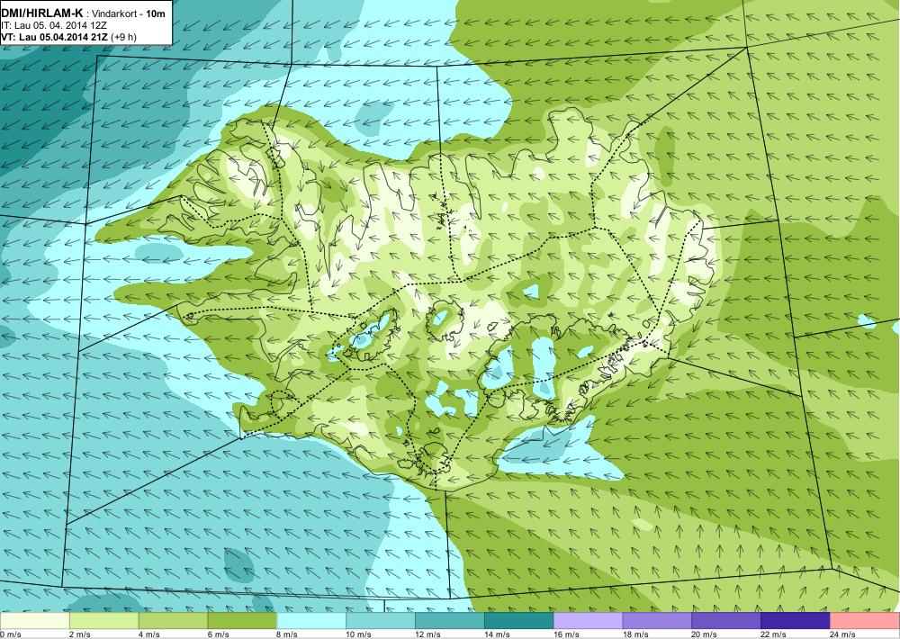Click the 4–6 m/s green legend swatch

click(173, 621)
